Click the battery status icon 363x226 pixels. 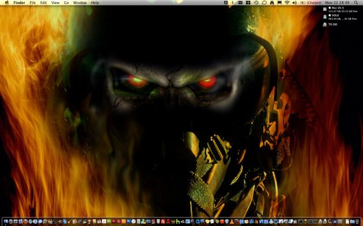(303, 2)
